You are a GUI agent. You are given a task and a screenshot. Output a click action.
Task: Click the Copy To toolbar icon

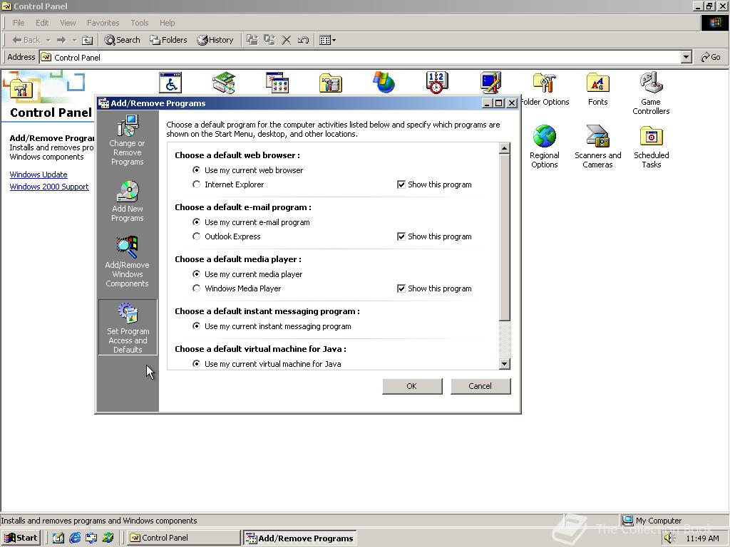(x=269, y=40)
